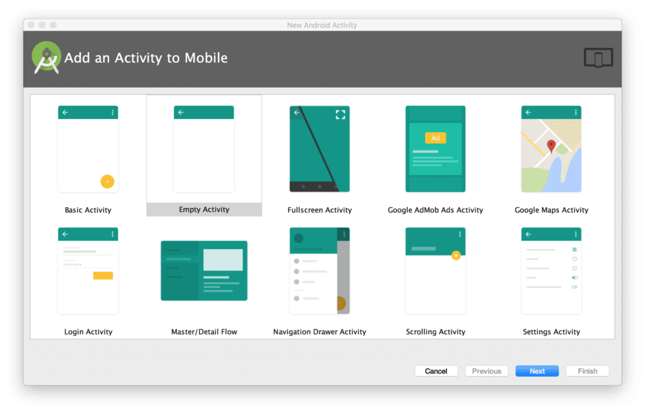Click the Empty Activity label text
This screenshot has height=413, width=645.
(x=203, y=210)
